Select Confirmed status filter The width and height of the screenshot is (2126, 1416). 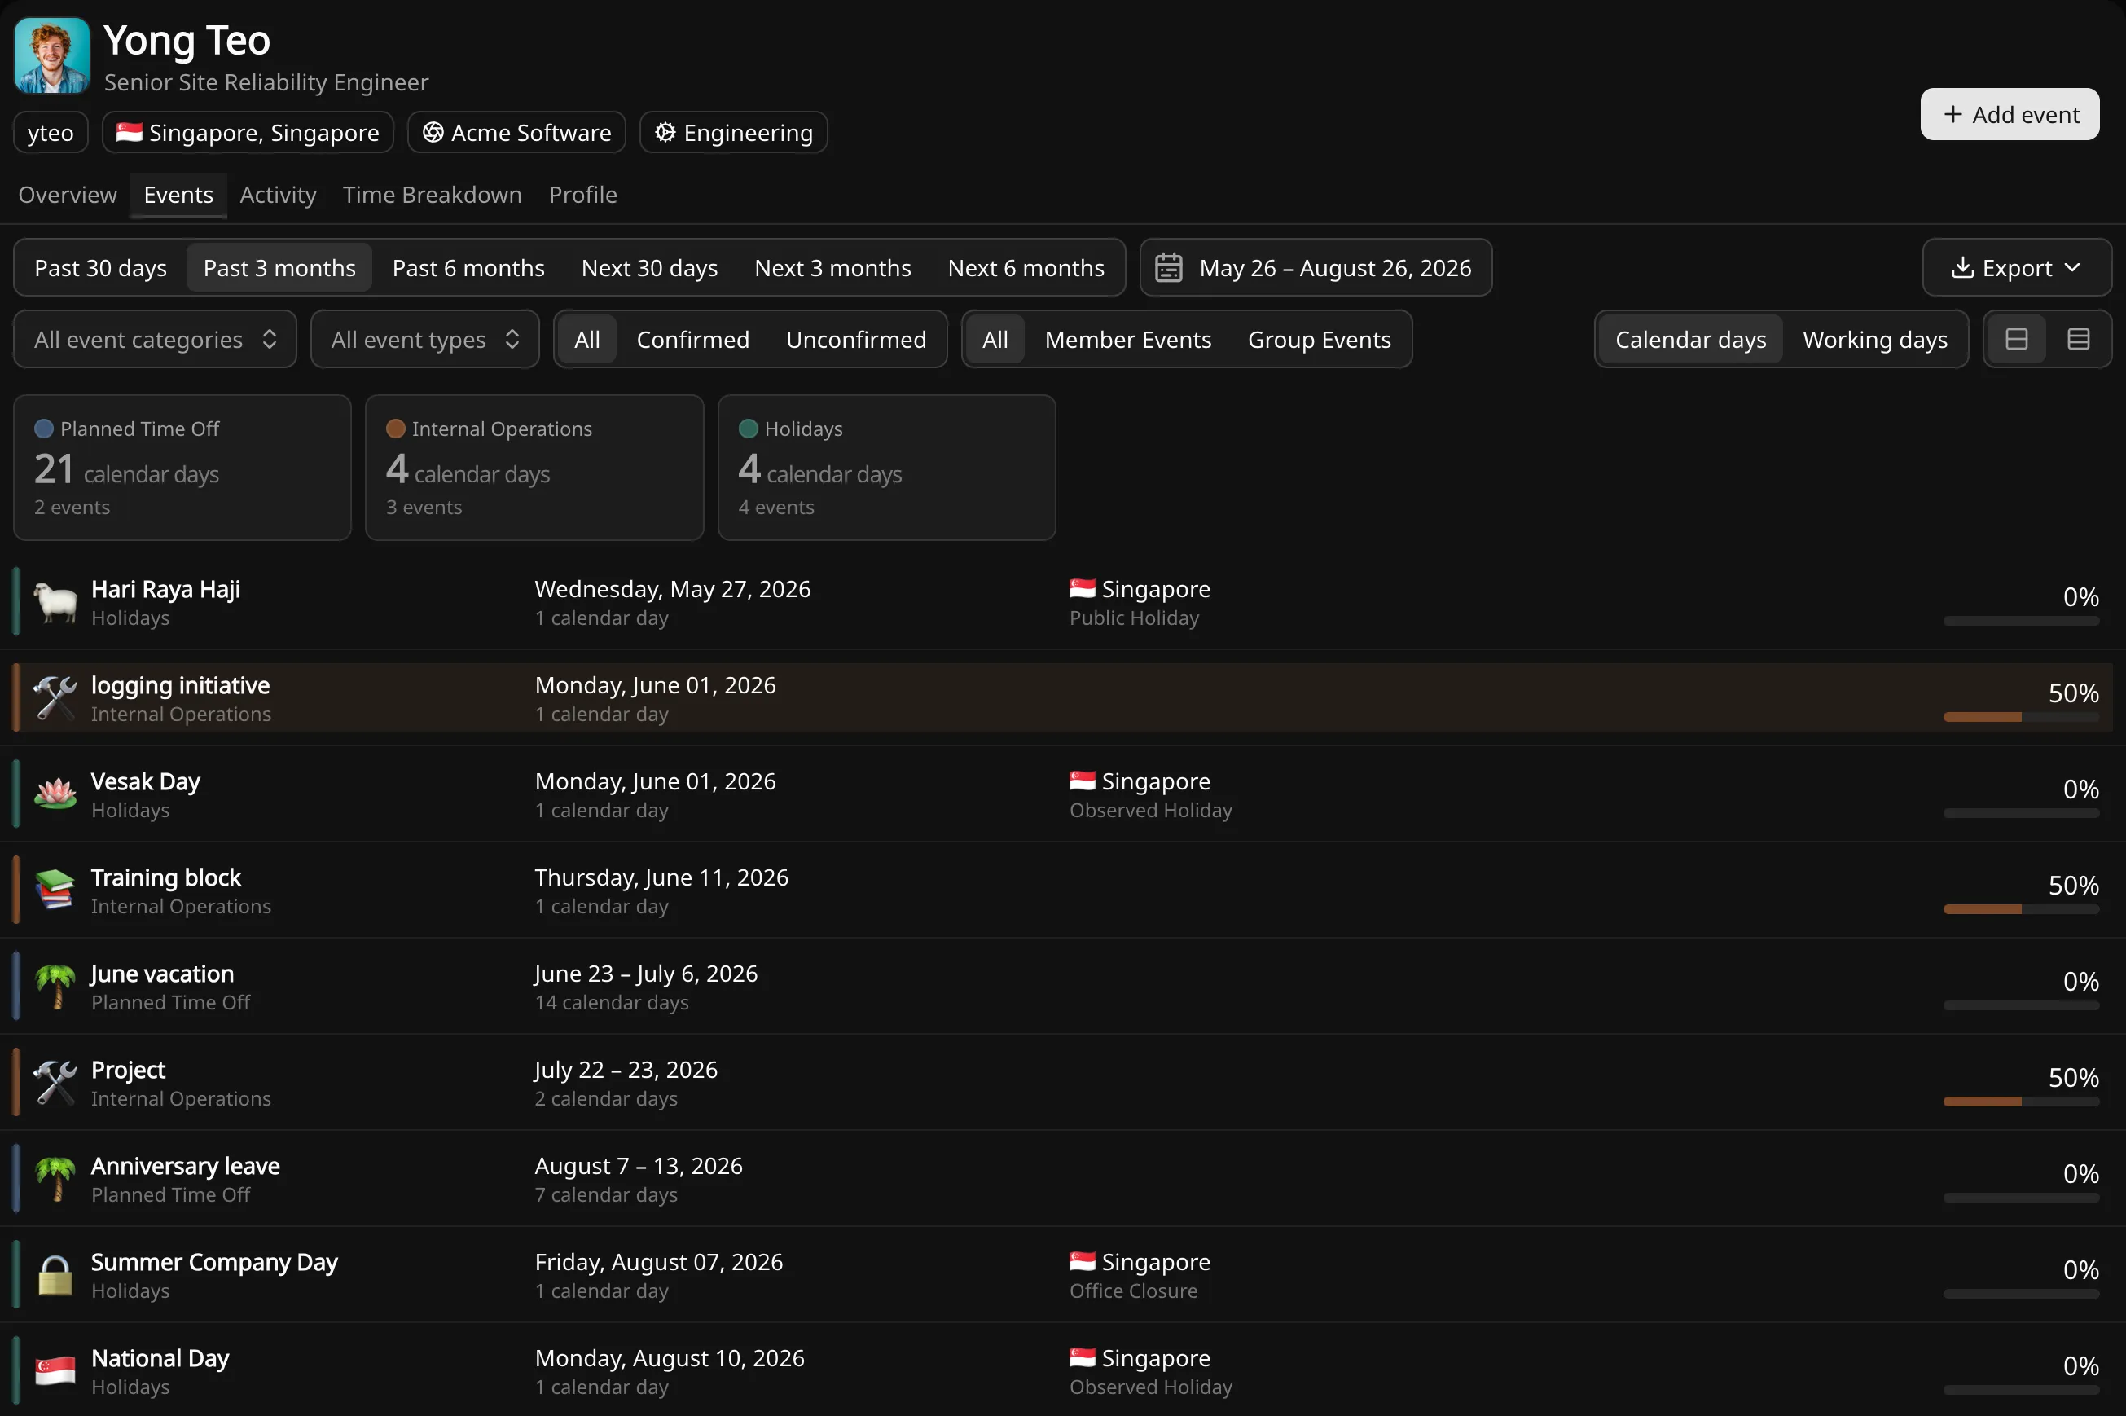[692, 340]
